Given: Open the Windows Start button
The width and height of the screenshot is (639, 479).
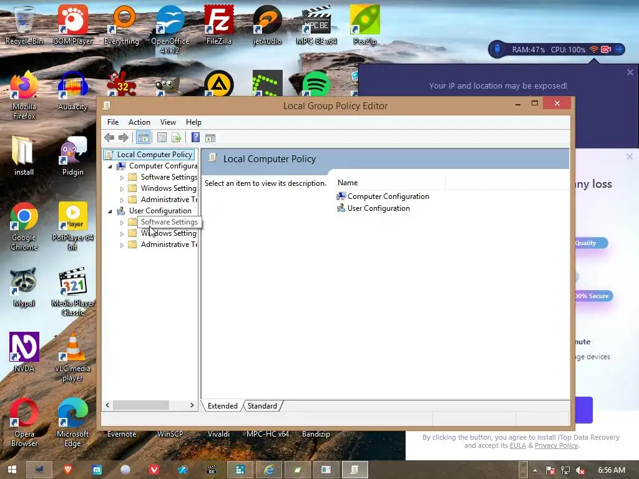Looking at the screenshot, I should tap(12, 470).
